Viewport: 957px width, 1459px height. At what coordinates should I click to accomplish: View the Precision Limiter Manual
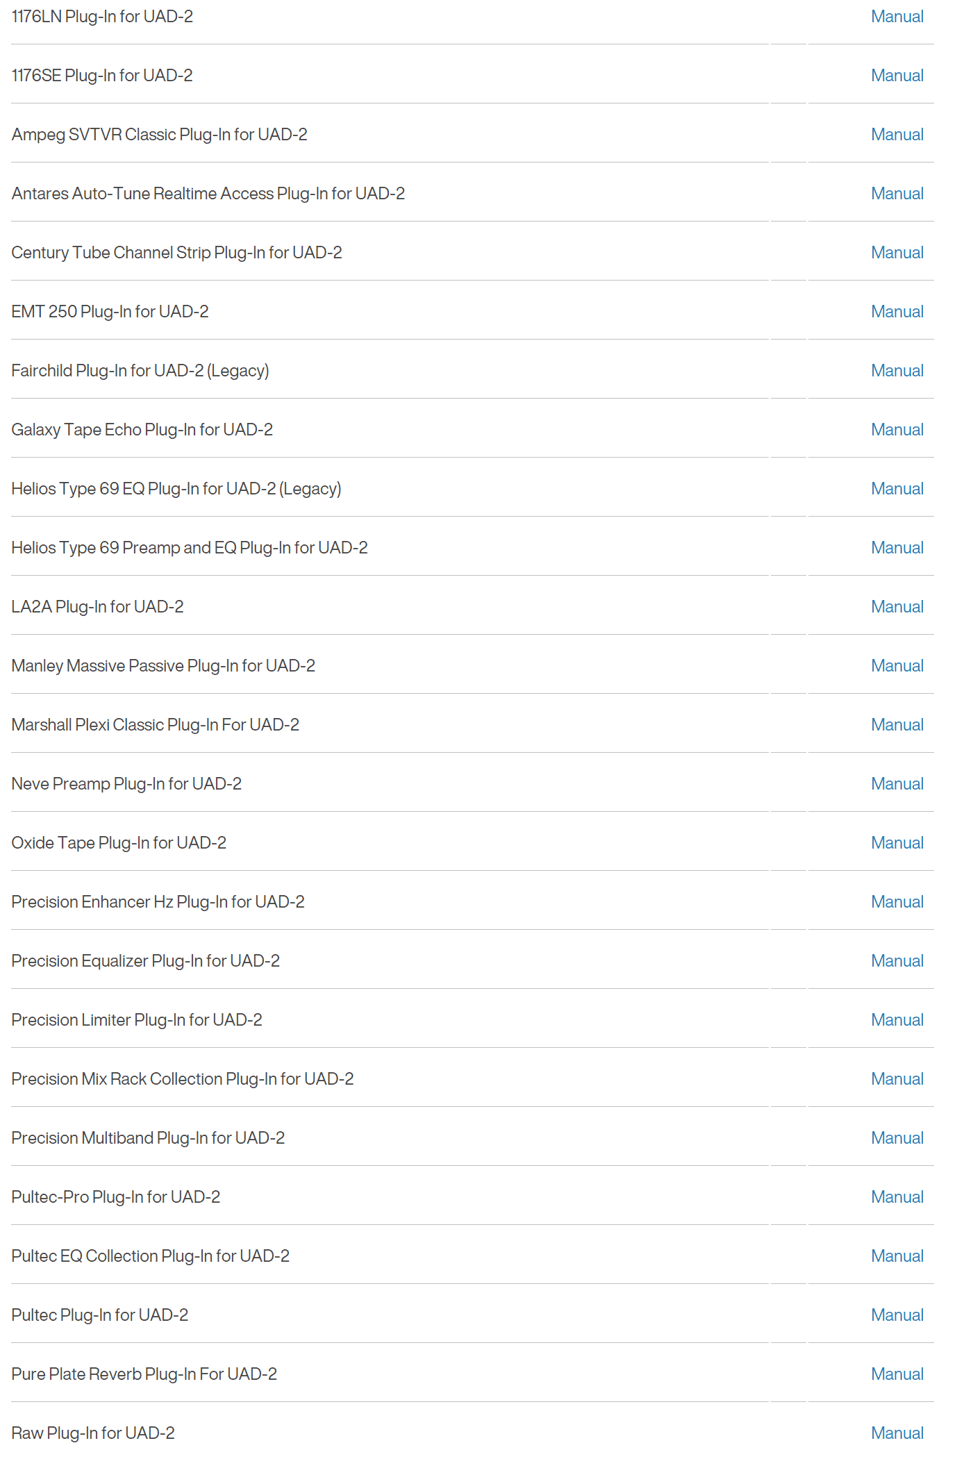point(897,1020)
